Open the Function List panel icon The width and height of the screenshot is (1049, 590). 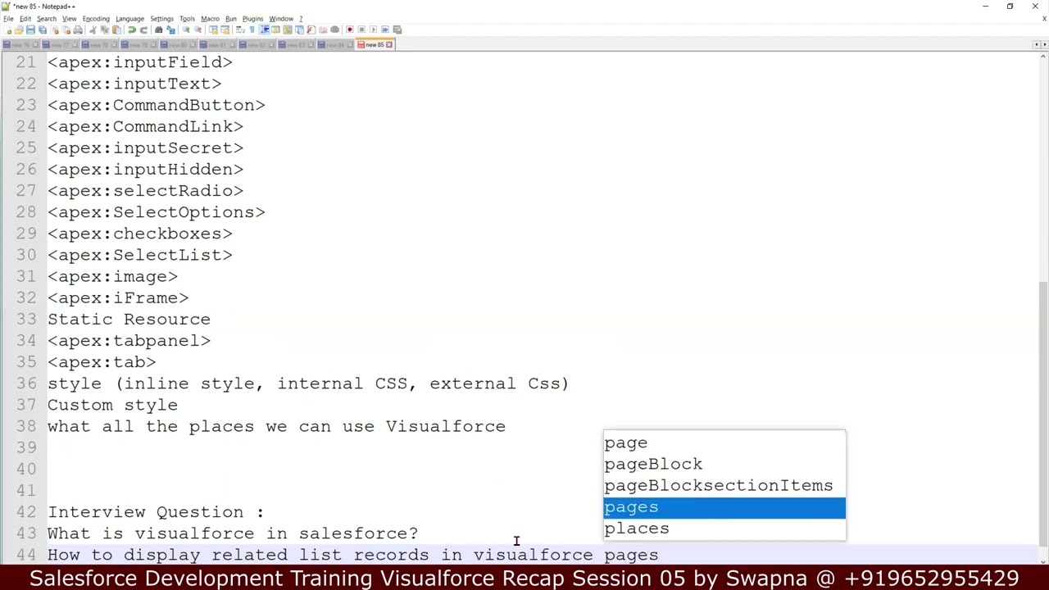(x=311, y=29)
